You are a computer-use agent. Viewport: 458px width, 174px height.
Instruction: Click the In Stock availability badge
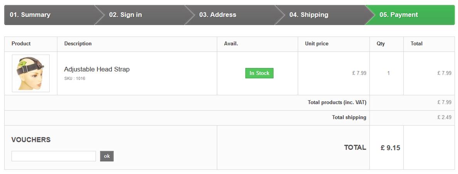click(259, 73)
